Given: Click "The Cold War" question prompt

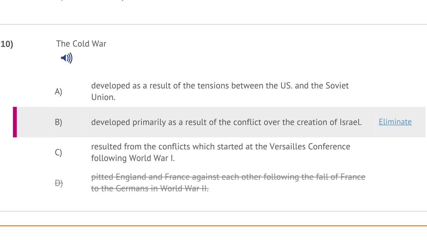Looking at the screenshot, I should click(81, 44).
